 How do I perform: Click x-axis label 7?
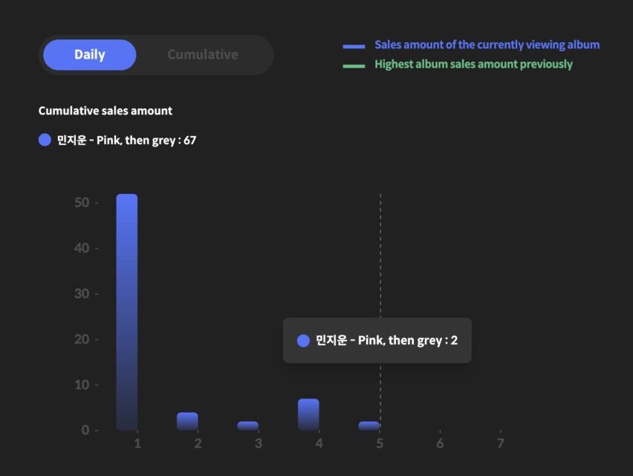tap(500, 443)
